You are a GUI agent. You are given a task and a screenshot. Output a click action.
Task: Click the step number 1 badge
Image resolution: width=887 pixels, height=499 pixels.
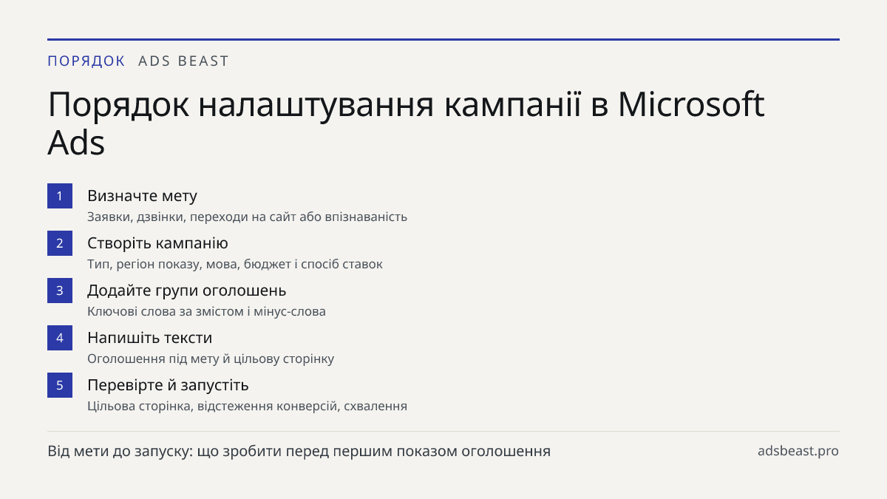[60, 196]
